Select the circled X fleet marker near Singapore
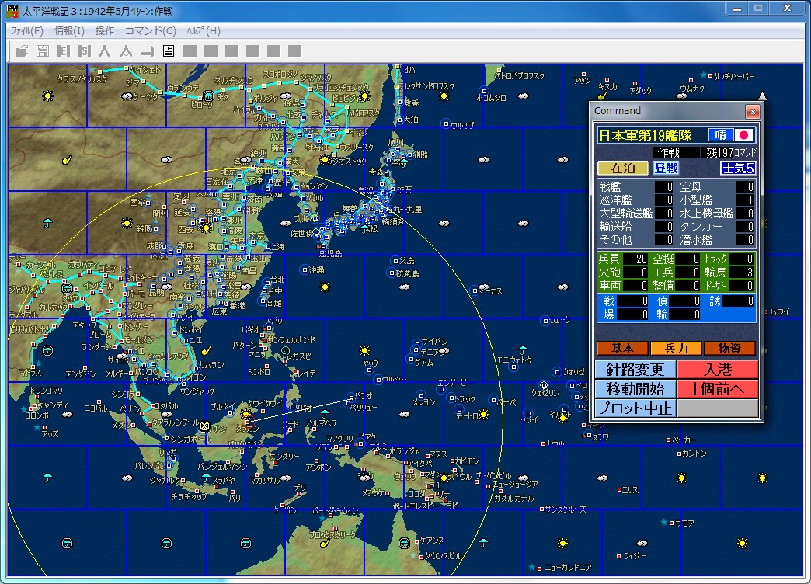The image size is (811, 584). 205,426
